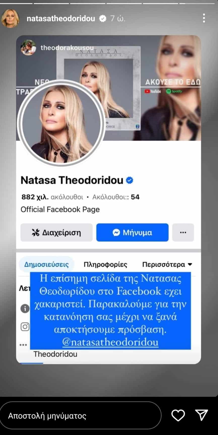
Task: Switch to the Πληροφορίες tab
Action: coord(105,264)
